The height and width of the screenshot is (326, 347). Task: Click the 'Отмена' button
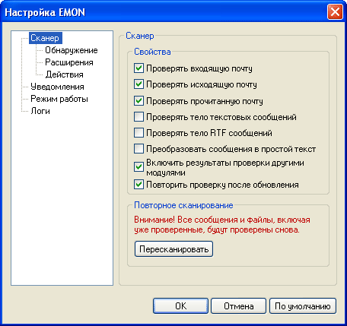(x=239, y=306)
